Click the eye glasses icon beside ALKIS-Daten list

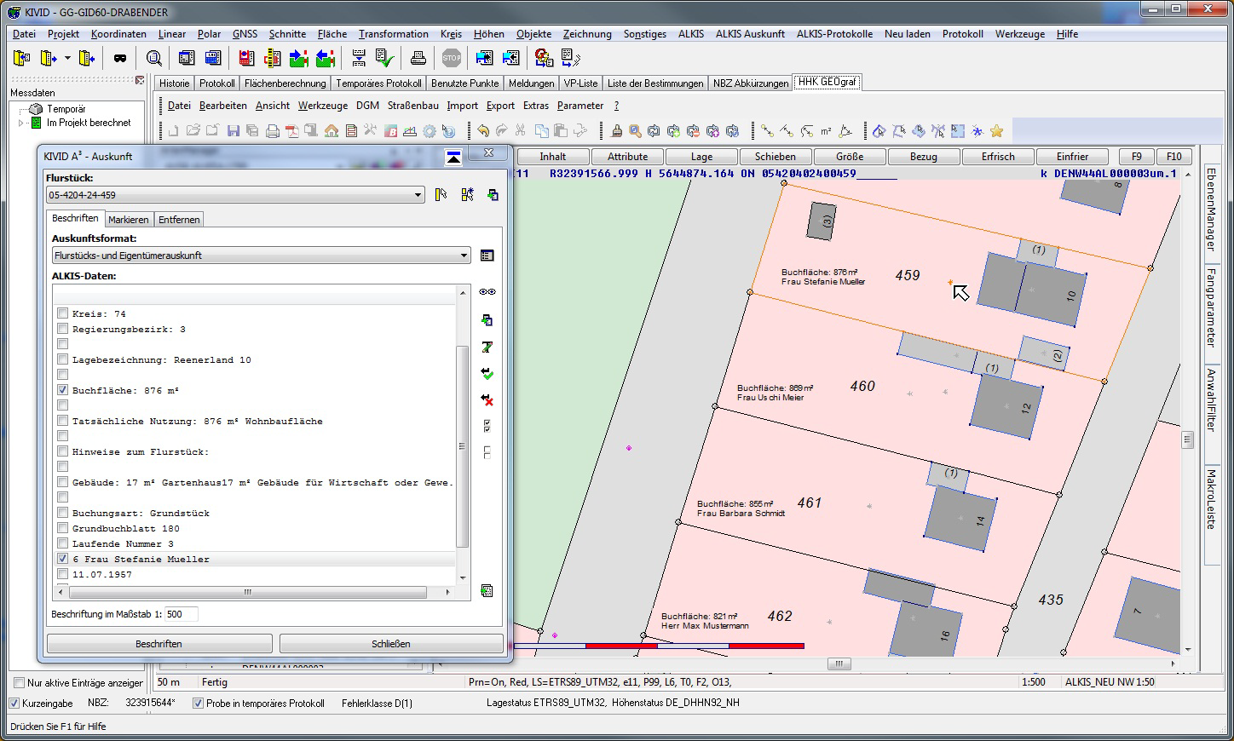click(x=487, y=292)
